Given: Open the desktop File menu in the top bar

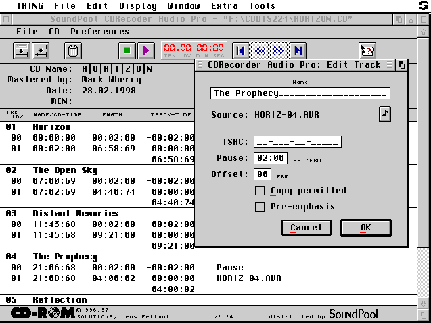Looking at the screenshot, I should pos(65,6).
